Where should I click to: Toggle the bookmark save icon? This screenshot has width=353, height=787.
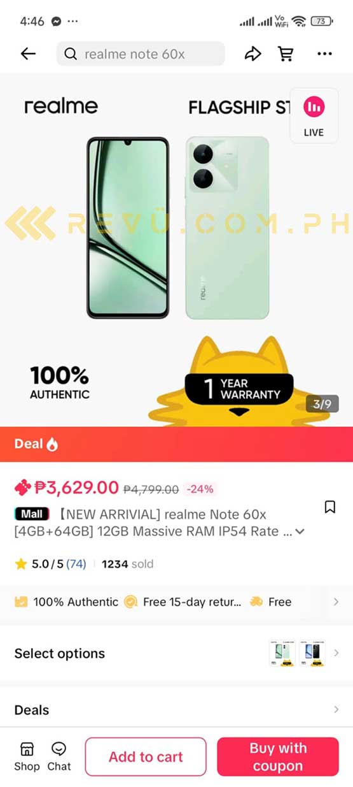coord(329,507)
